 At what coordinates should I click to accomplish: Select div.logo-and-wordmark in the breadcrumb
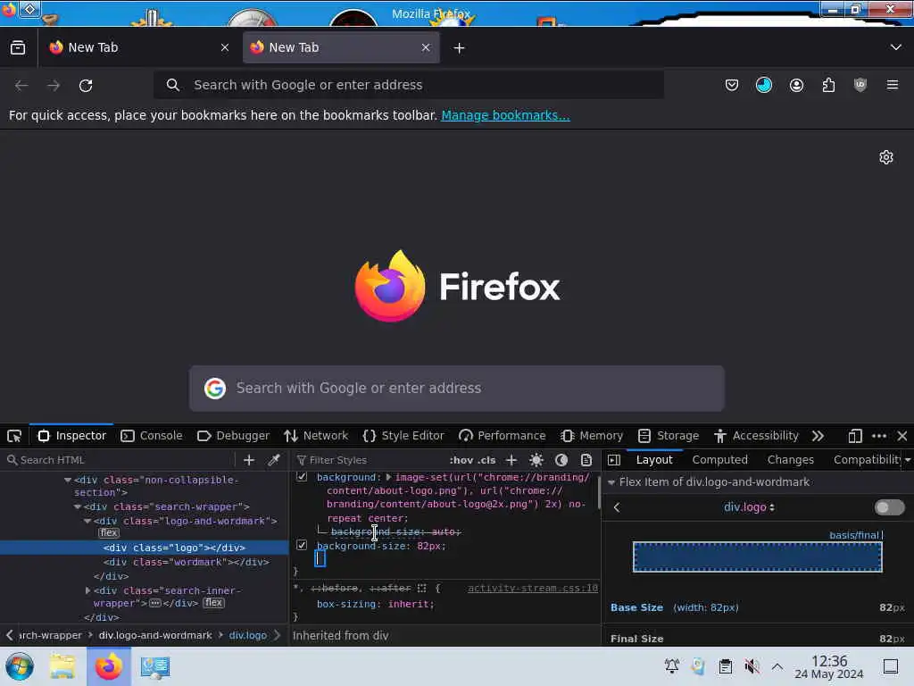(x=155, y=635)
